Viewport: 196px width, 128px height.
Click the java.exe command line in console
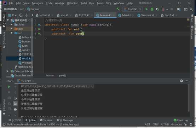(57, 86)
